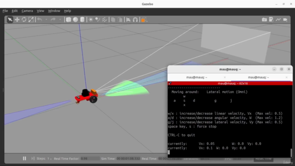Screen dimensions: 295x166
Task: Click the 'Lateral motion (Omni)' terminal text
Action: [x=227, y=92]
